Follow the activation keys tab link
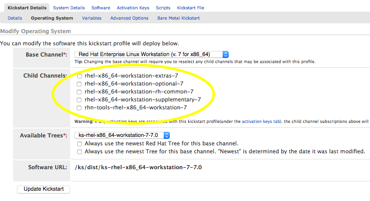Image resolution: width=370 pixels, height=201 pixels. click(x=261, y=122)
